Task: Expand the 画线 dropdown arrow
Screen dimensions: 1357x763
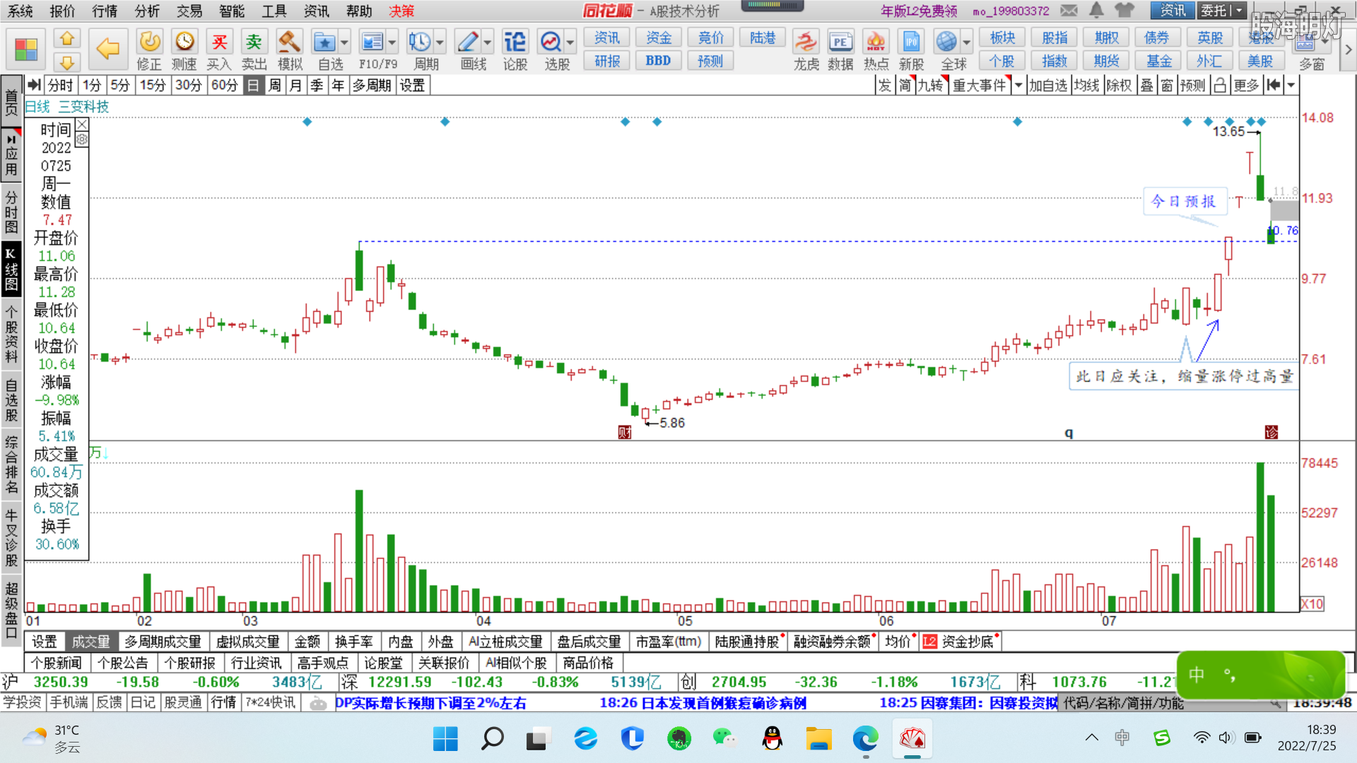Action: (x=488, y=42)
